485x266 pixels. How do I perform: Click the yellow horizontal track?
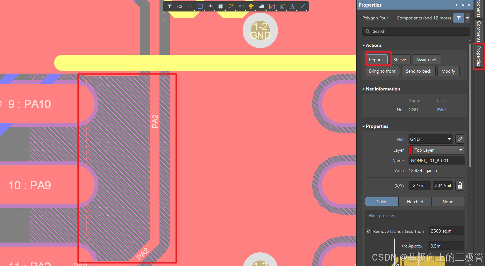point(205,63)
